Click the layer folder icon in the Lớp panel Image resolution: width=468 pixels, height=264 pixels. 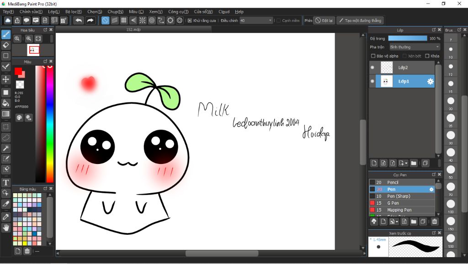pos(414,163)
